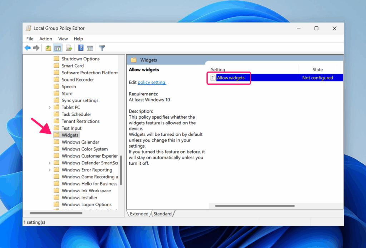366x248 pixels.
Task: Click the Back arrow toolbar icon
Action: (28, 48)
